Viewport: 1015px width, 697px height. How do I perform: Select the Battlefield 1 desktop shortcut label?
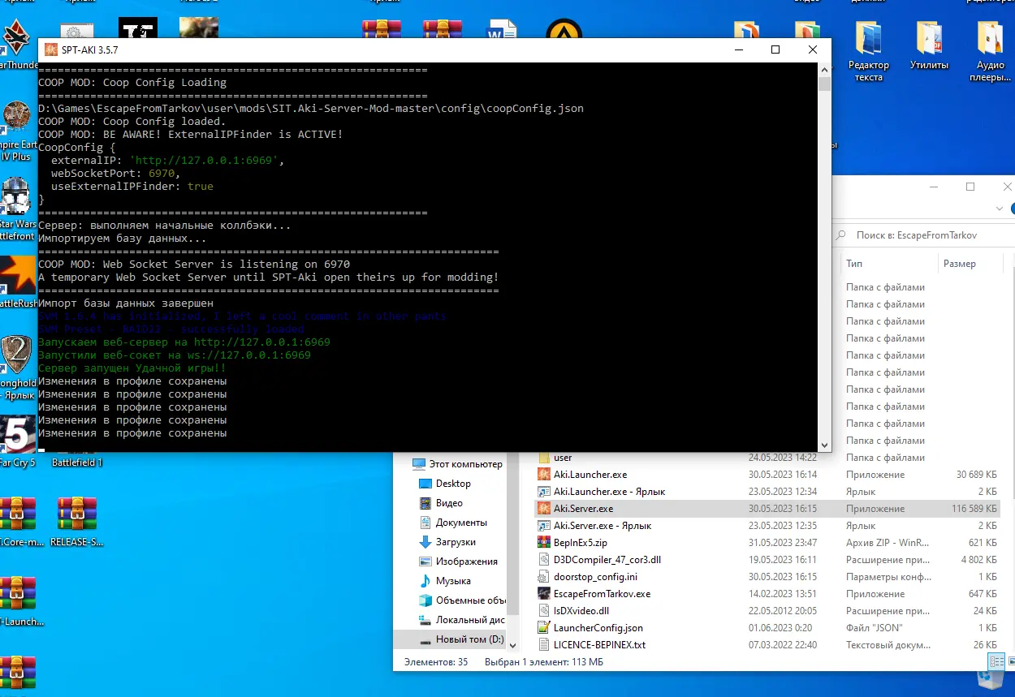point(77,463)
